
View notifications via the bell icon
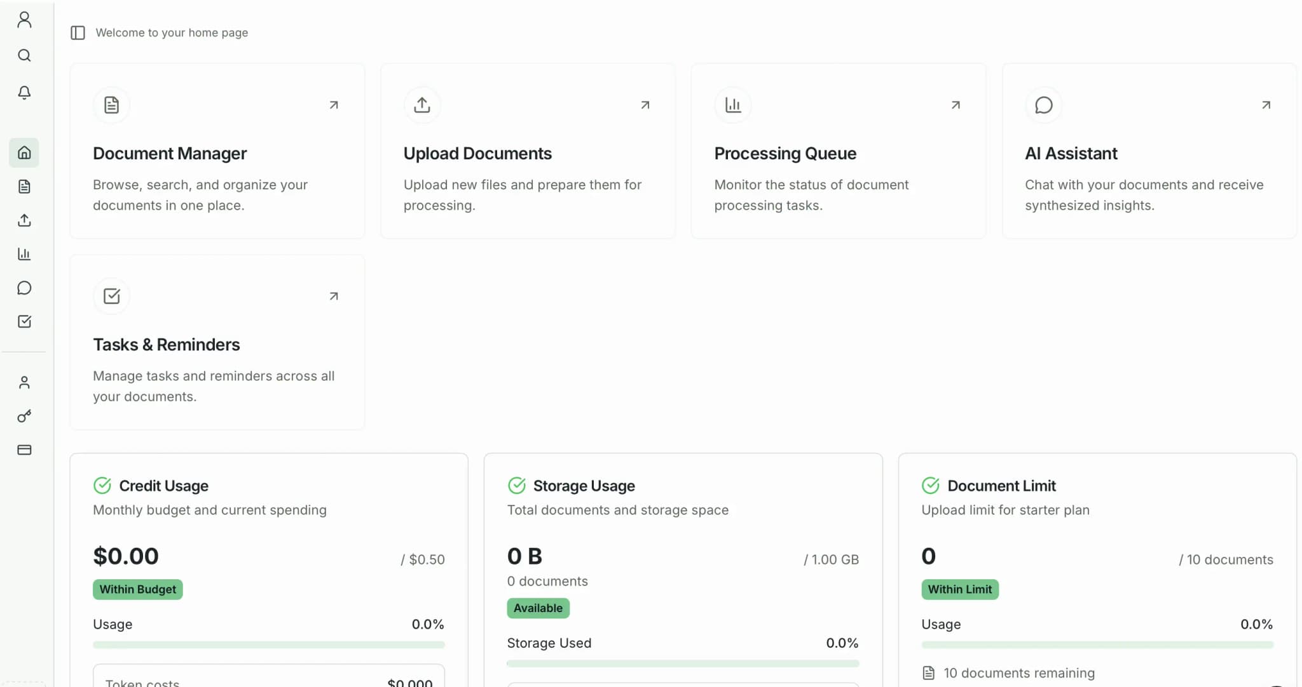24,93
